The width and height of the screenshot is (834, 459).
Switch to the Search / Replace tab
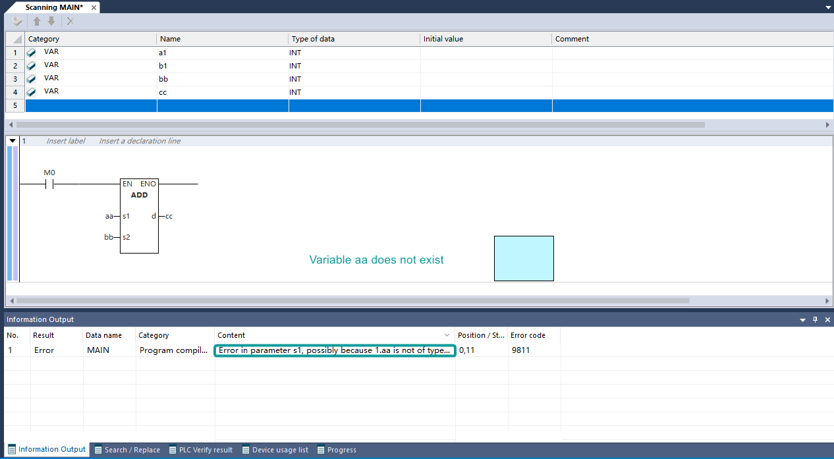click(127, 450)
